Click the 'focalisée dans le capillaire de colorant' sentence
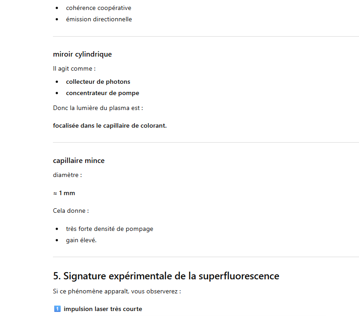Image resolution: width=359 pixels, height=316 pixels. tap(110, 125)
